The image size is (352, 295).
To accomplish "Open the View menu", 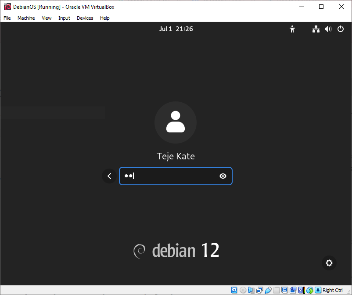I will 47,18.
